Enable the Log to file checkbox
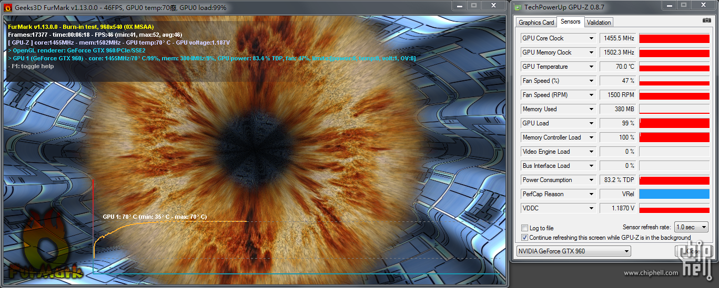This screenshot has width=719, height=288. click(524, 228)
